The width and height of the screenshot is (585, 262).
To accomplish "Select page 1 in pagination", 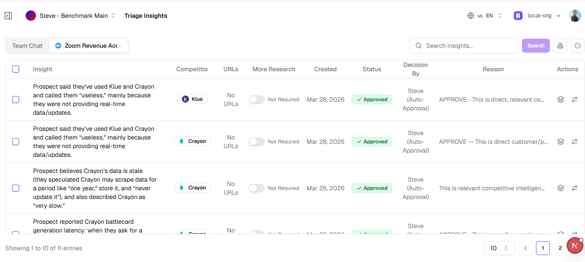I will [x=543, y=248].
